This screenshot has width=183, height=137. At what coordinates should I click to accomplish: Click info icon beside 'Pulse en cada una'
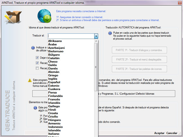click(x=110, y=33)
